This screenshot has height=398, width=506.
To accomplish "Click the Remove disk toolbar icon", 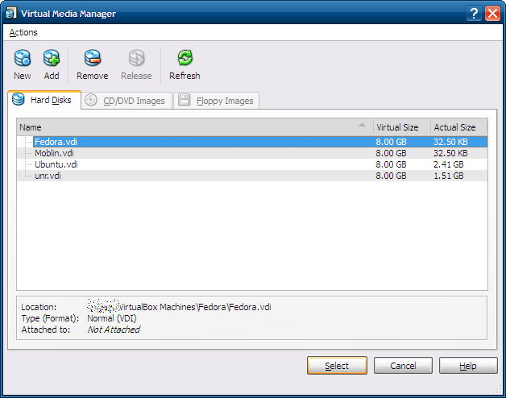I will tap(93, 58).
